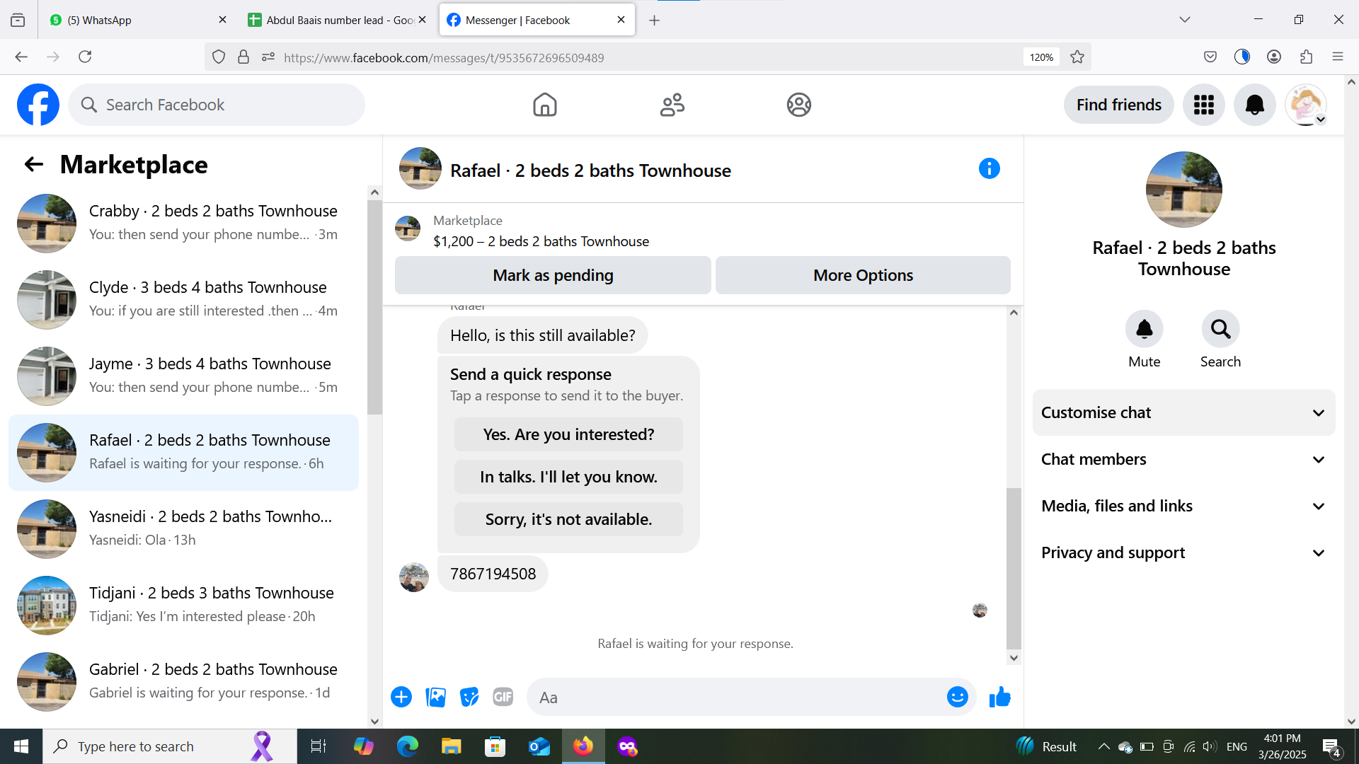Send quick reply 'Yes. Are you interested?'
Image resolution: width=1359 pixels, height=764 pixels.
tap(568, 434)
